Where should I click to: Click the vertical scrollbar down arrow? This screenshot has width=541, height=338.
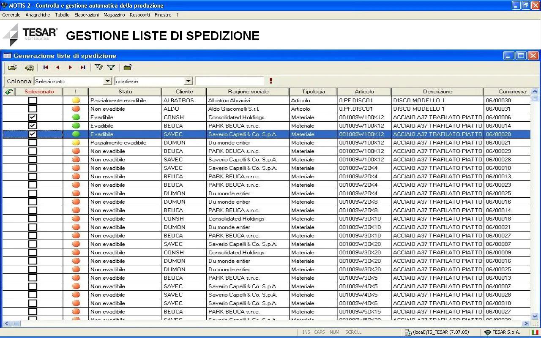[535, 316]
